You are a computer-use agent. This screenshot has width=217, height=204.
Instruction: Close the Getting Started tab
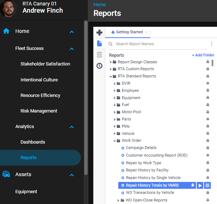pos(146,32)
